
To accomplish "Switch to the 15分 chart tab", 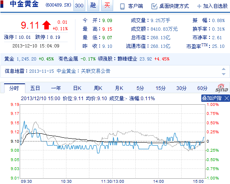I will 161,88.
